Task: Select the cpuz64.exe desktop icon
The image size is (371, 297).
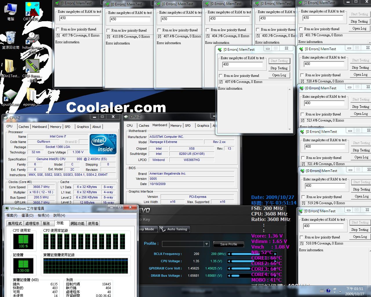Action: point(11,97)
